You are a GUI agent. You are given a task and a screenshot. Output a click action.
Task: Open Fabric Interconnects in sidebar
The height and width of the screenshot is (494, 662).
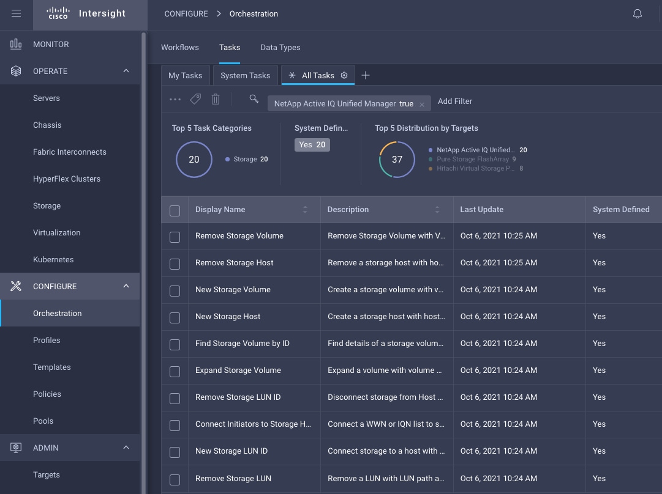[x=70, y=152]
